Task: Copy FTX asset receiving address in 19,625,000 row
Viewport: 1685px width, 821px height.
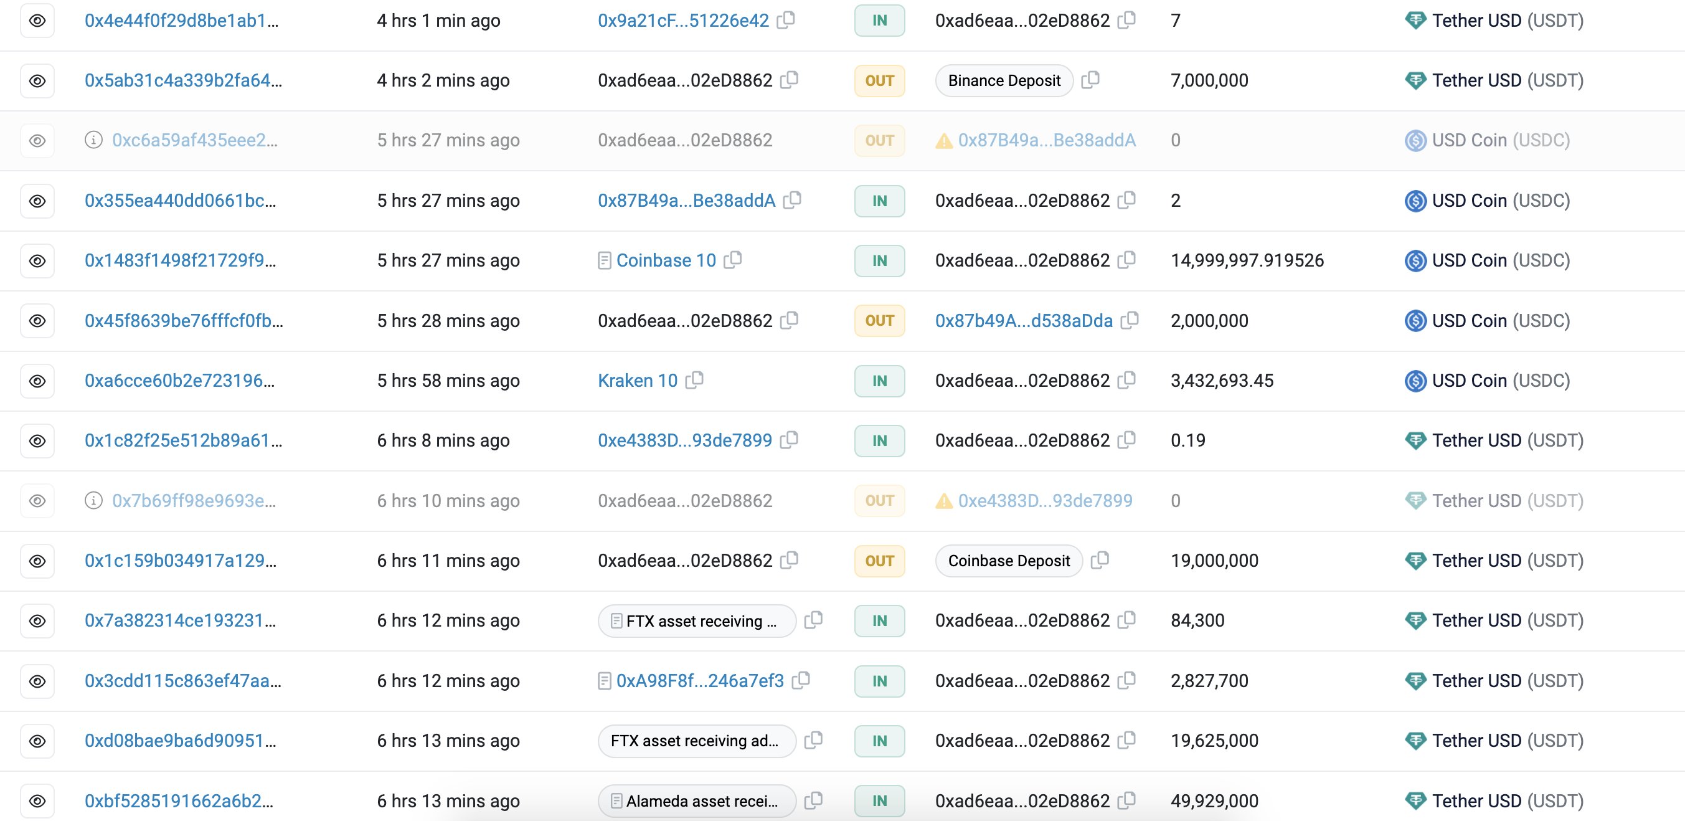Action: pos(813,740)
